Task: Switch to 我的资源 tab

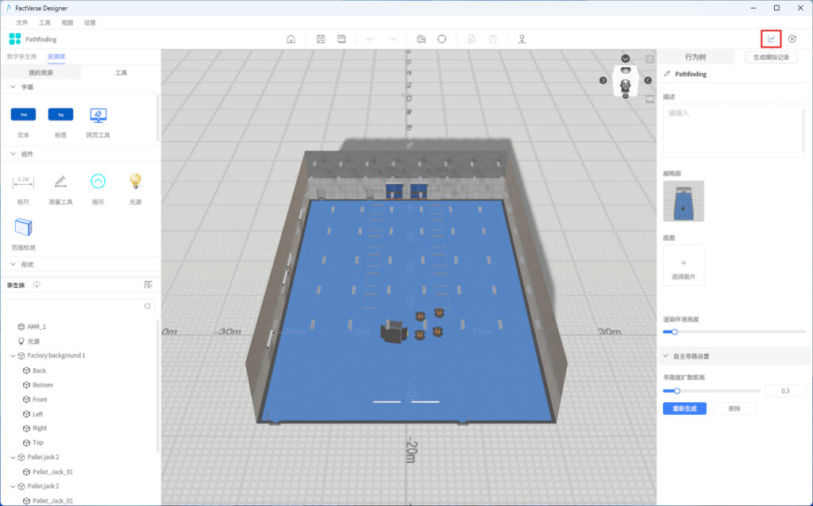Action: click(x=40, y=72)
